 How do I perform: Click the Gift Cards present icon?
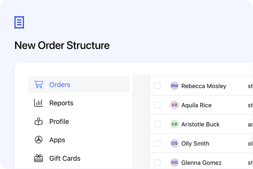click(38, 158)
